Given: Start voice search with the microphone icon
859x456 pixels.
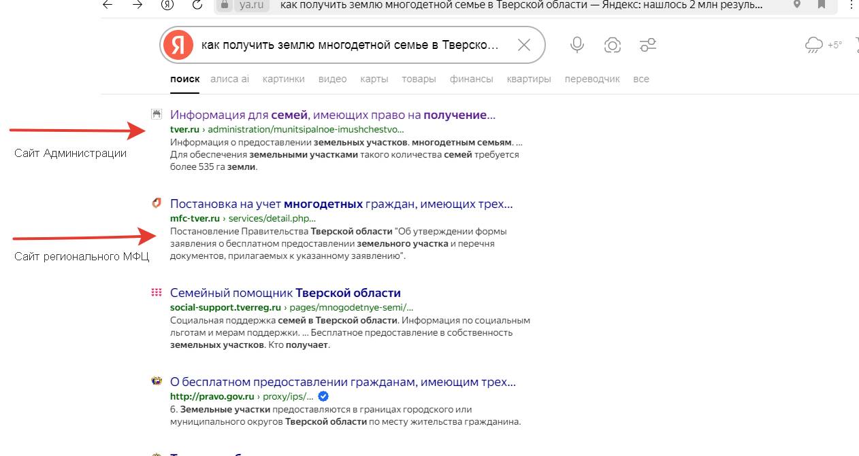Looking at the screenshot, I should tap(577, 45).
